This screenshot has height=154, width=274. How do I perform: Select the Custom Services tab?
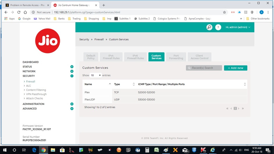click(x=156, y=57)
